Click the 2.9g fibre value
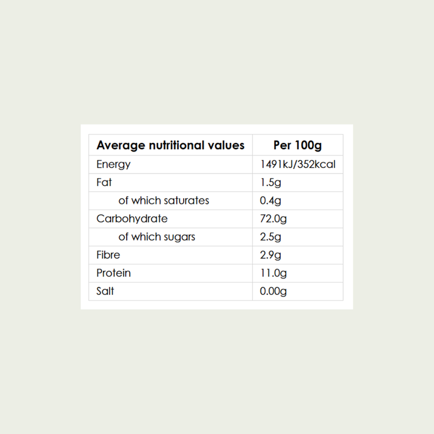 [270, 255]
